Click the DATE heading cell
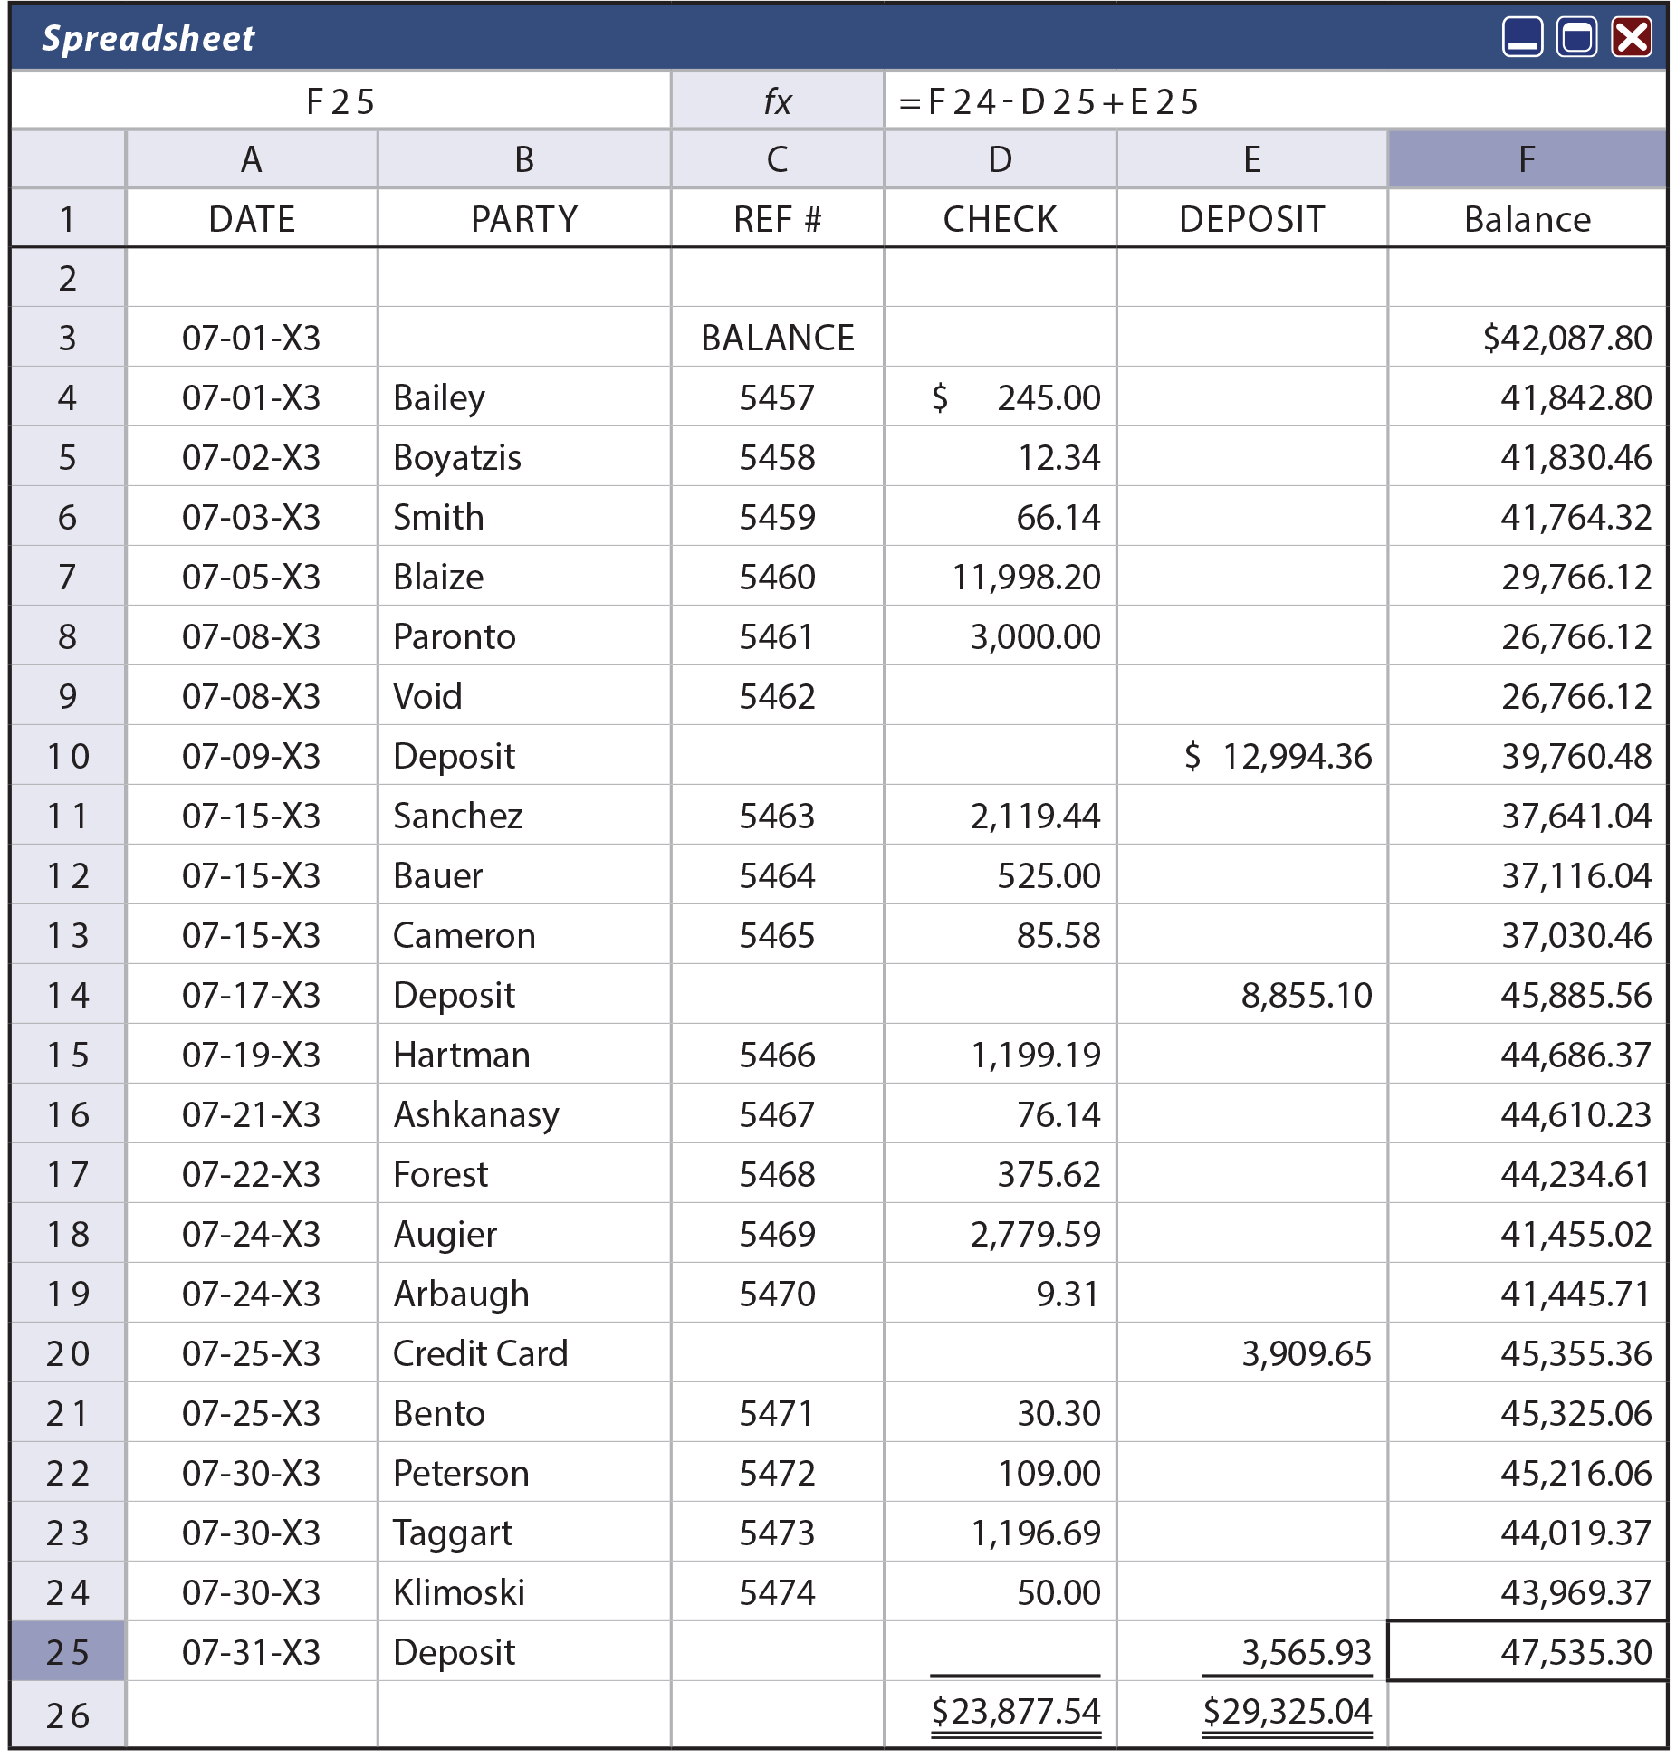Viewport: 1676px width, 1758px height. tap(252, 218)
